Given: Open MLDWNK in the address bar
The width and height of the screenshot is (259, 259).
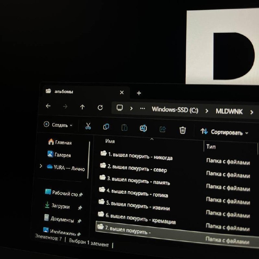Looking at the screenshot, I should pos(229,111).
